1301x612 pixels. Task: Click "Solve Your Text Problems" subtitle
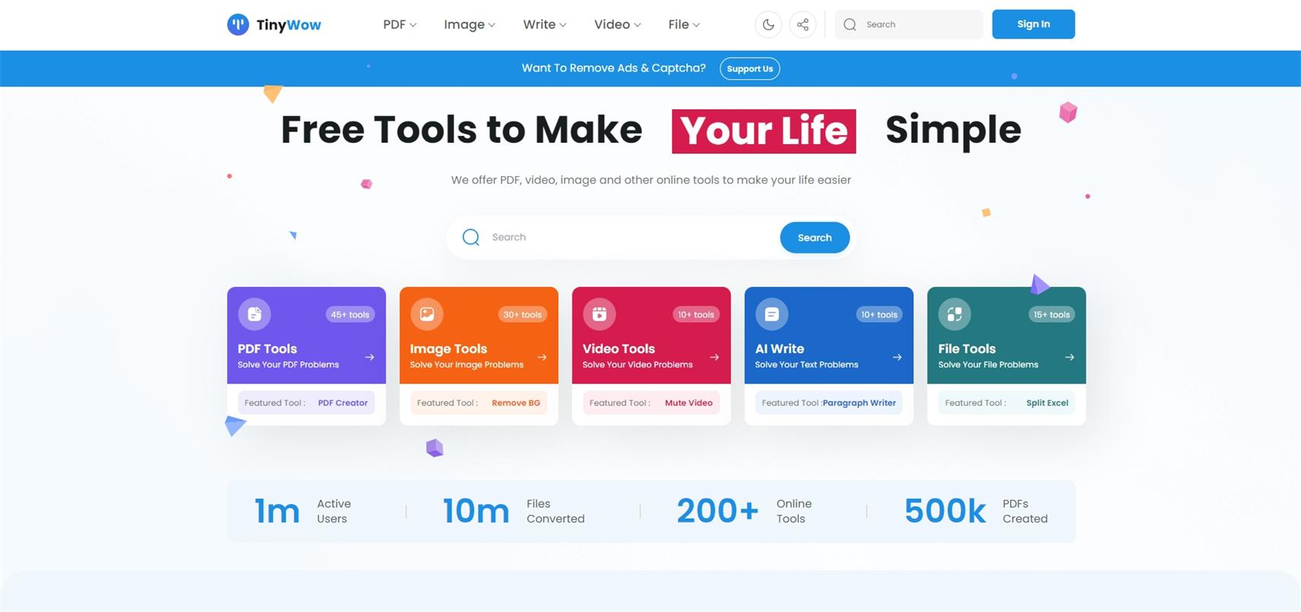point(806,365)
